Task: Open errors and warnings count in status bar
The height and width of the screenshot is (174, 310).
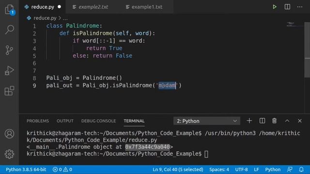Action: tap(62, 170)
